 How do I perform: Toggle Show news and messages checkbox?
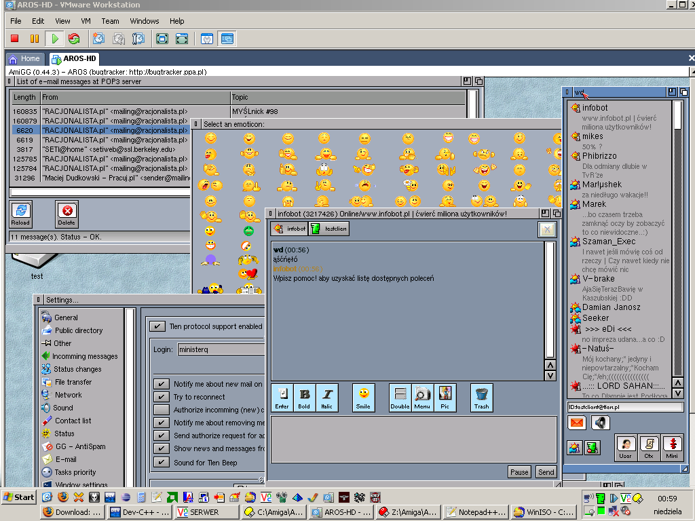[x=162, y=448]
